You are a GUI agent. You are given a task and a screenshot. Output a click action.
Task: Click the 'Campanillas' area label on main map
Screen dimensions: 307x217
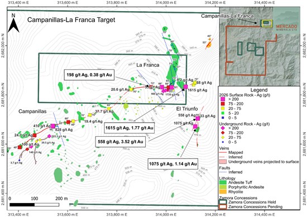[32, 112]
